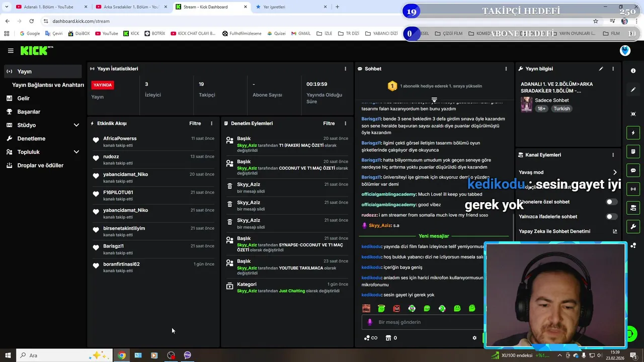Click Yeni mesajlar divider in chat
This screenshot has height=362, width=644.
coord(434,236)
